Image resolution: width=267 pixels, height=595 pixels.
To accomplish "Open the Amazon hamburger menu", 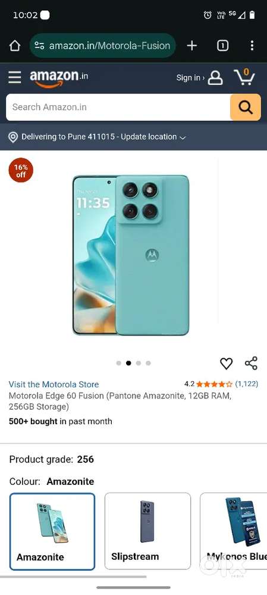I will pyautogui.click(x=15, y=77).
